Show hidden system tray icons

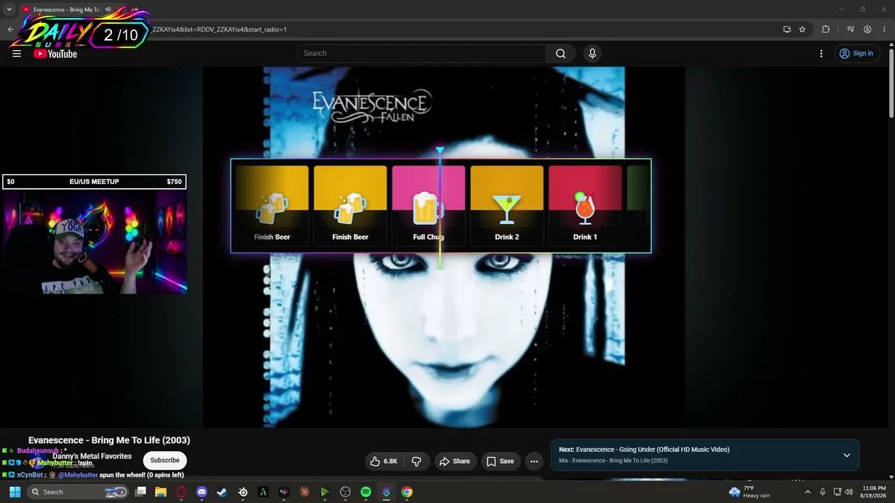pyautogui.click(x=808, y=492)
